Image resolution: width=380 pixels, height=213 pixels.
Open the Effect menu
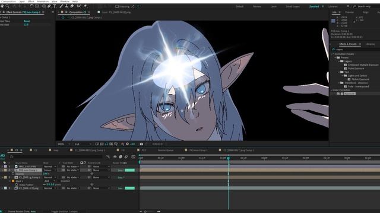coord(31,1)
